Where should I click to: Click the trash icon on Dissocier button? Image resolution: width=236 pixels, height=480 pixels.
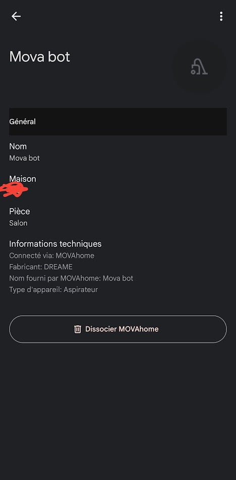click(78, 329)
